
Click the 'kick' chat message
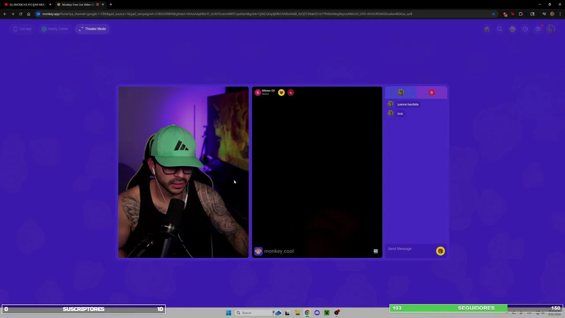(x=400, y=114)
